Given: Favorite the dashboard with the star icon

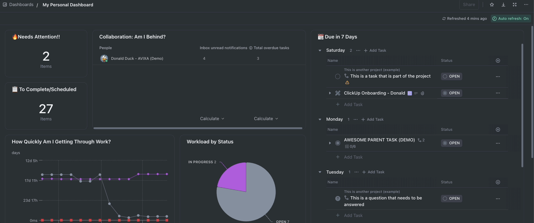Looking at the screenshot, I should coord(492,5).
